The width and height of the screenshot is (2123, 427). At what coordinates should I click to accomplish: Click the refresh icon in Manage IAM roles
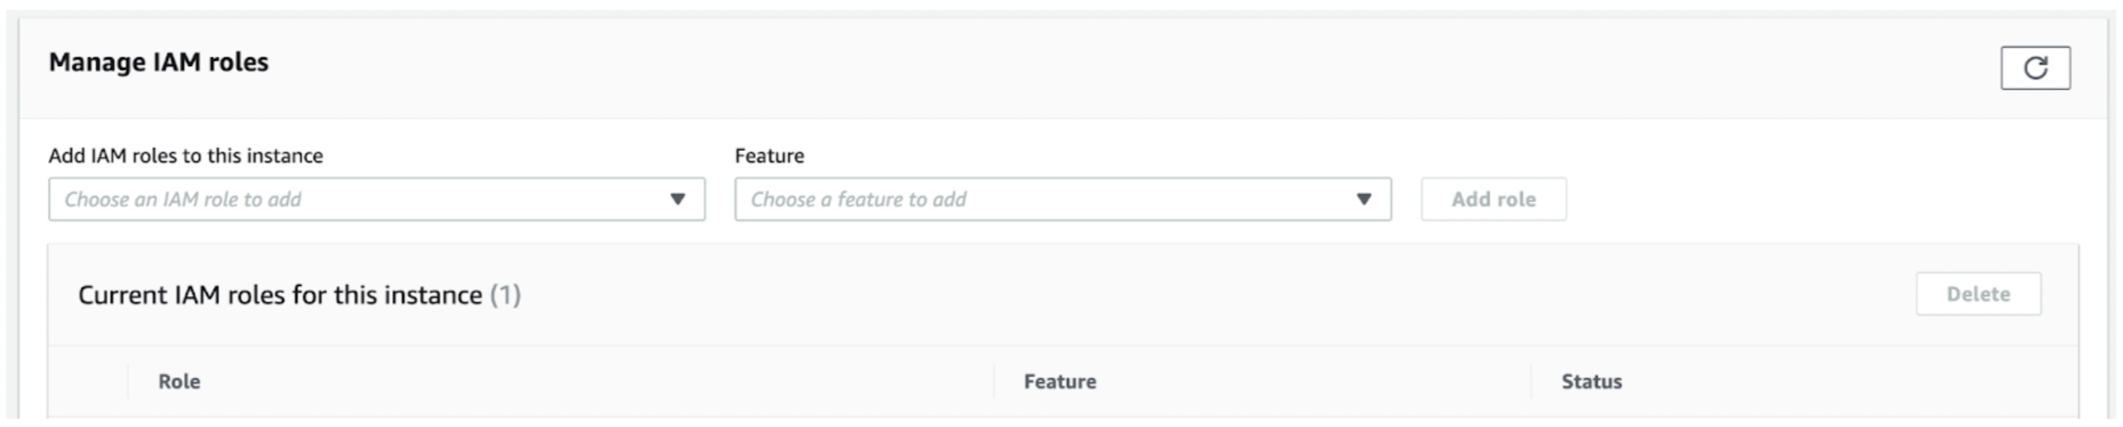click(2035, 68)
